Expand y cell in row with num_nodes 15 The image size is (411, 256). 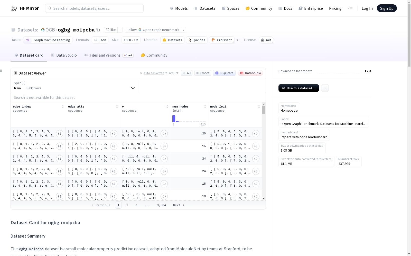164,146
